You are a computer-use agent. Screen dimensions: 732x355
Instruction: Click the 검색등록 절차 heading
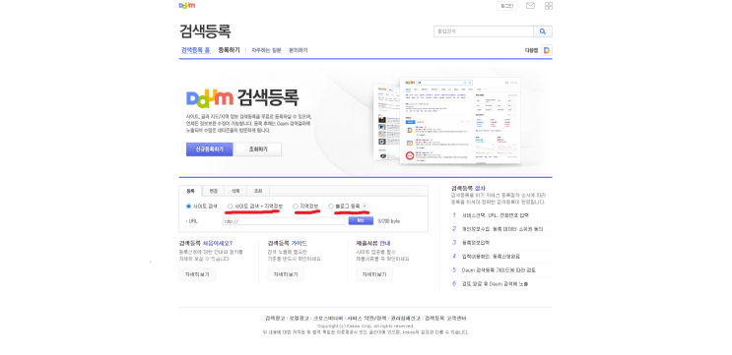tap(468, 188)
